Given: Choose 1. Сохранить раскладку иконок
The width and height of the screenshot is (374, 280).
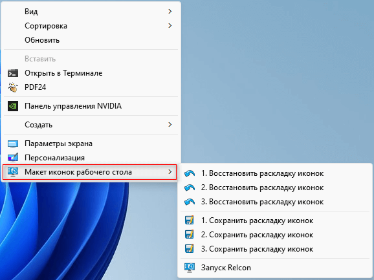Looking at the screenshot, I should [x=275, y=221].
